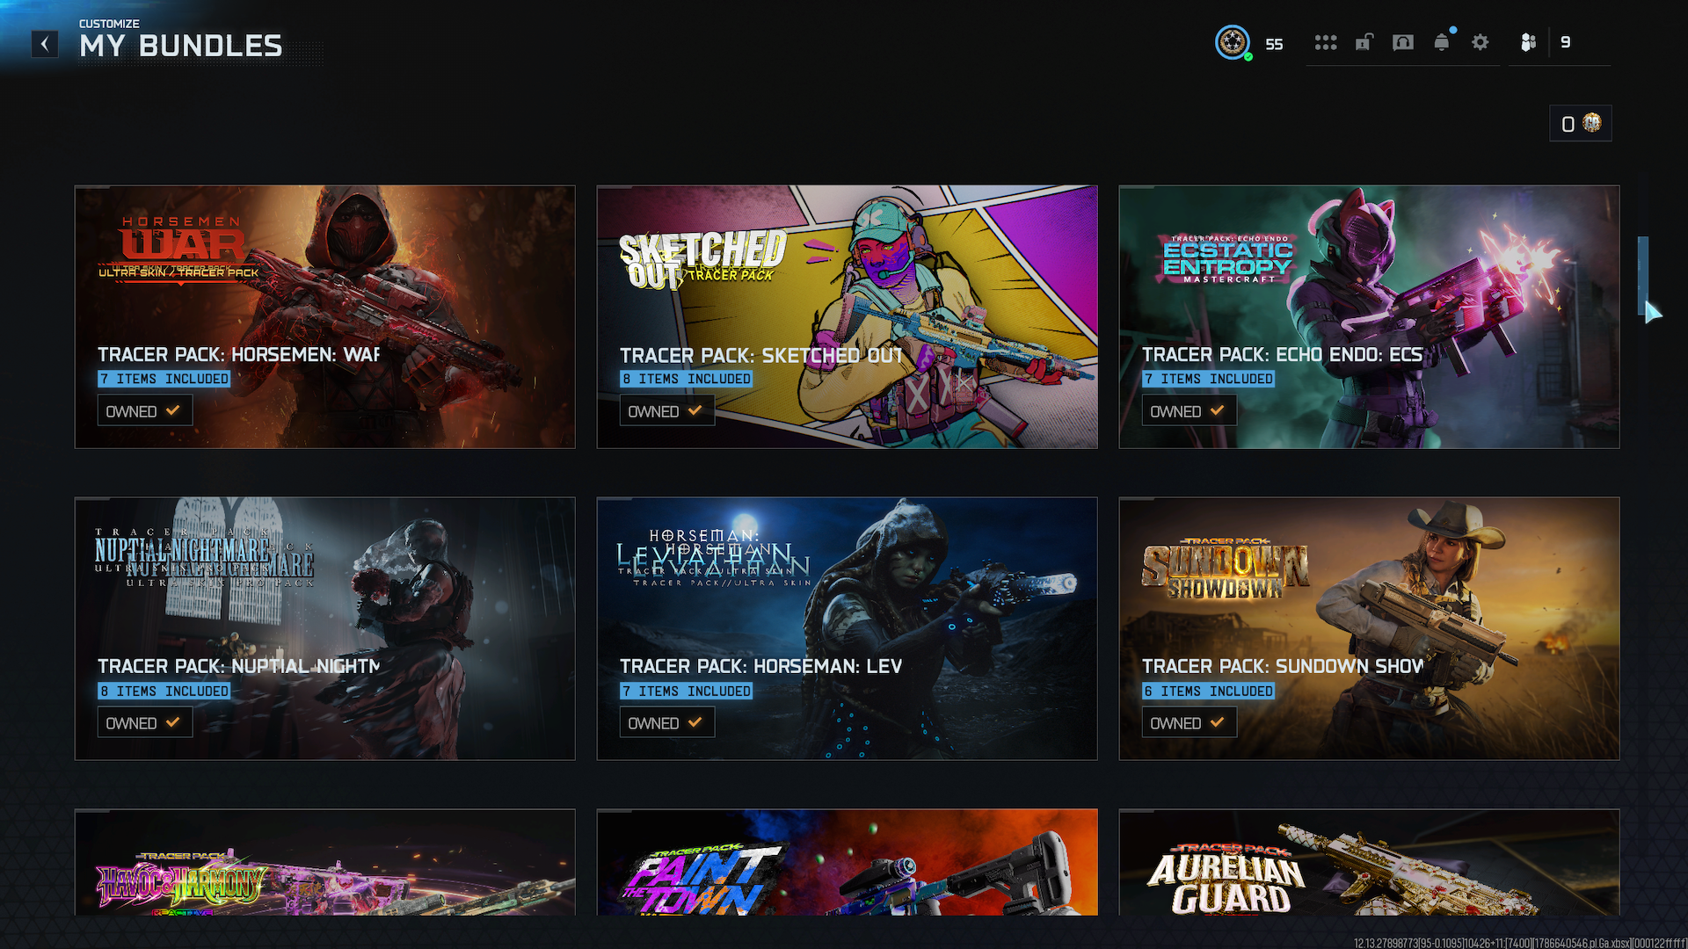The image size is (1688, 949).
Task: Open settings with the gear icon
Action: coord(1481,42)
